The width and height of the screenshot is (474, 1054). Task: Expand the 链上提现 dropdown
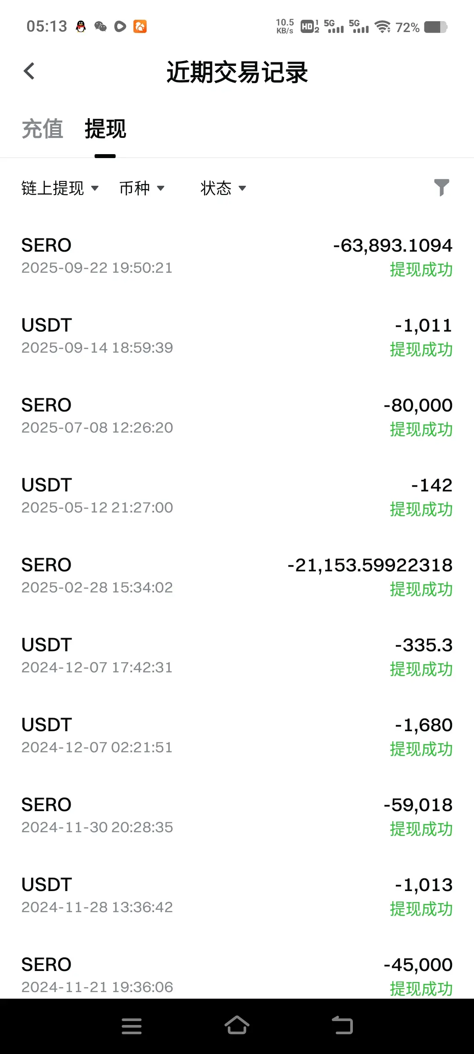pyautogui.click(x=60, y=188)
